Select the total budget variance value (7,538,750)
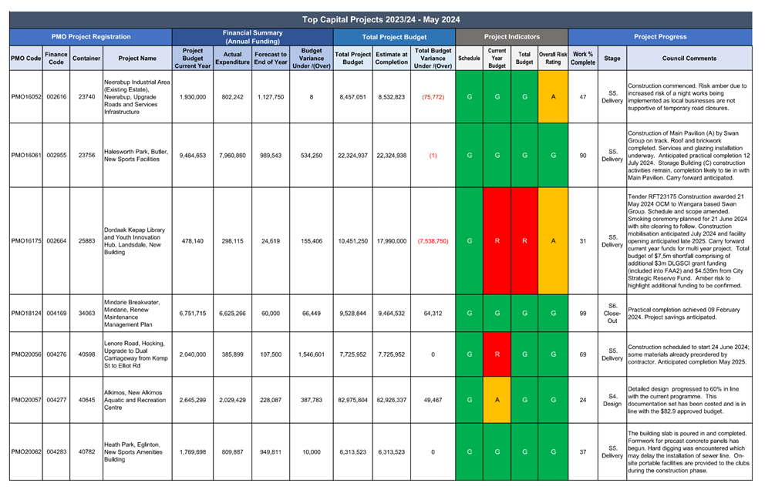The image size is (765, 490). (433, 240)
